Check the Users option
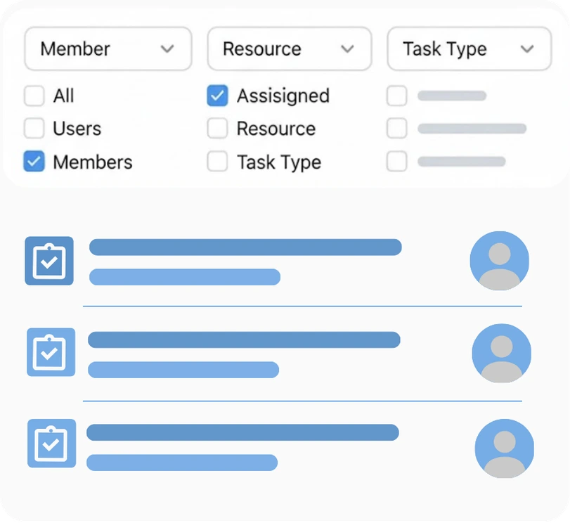570x523 pixels. point(34,129)
